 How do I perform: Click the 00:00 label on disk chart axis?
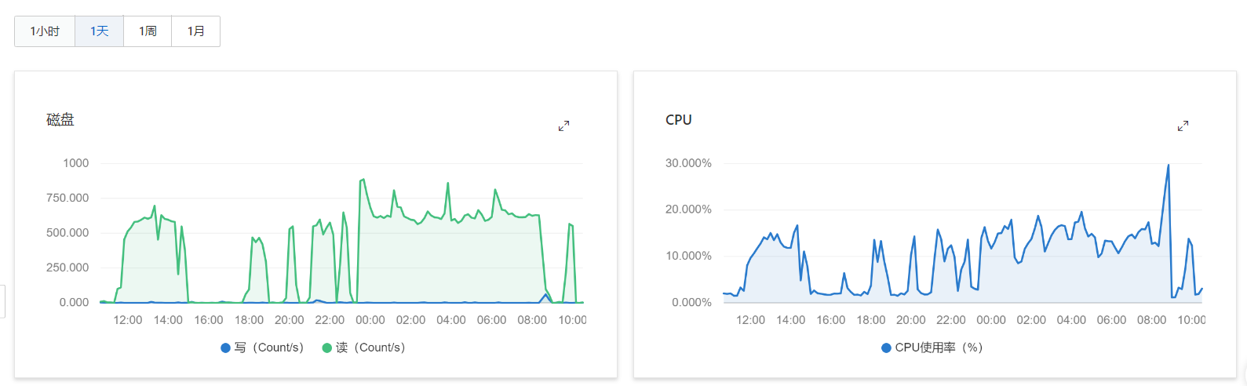[x=370, y=320]
